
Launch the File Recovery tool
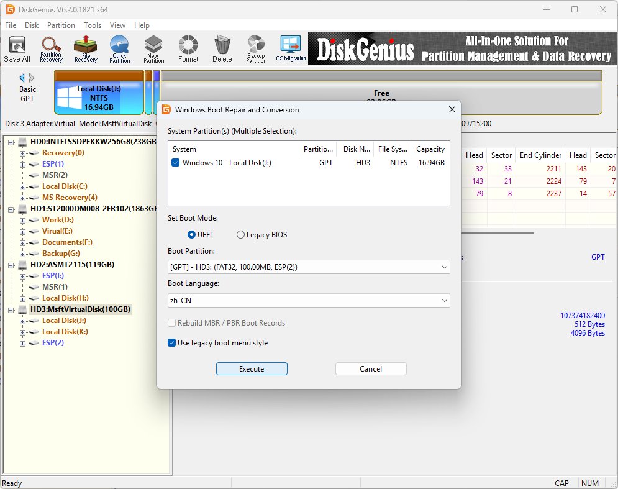tap(86, 49)
